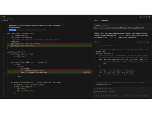The image size is (152, 114).
Task: Accept the diff hunk on line 89 with the green button
Action: (85, 72)
